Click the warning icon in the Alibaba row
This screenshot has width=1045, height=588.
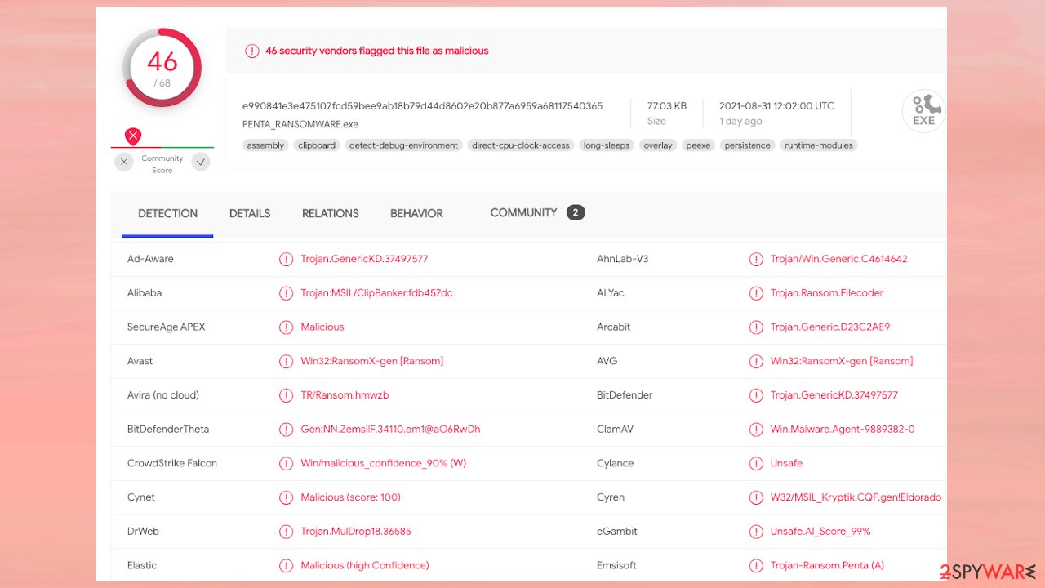(286, 293)
